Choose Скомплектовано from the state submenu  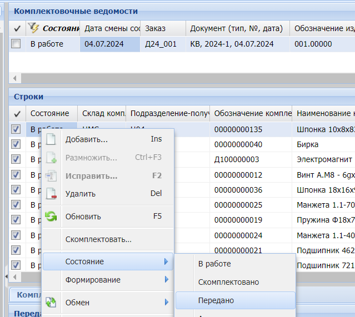[x=228, y=282]
